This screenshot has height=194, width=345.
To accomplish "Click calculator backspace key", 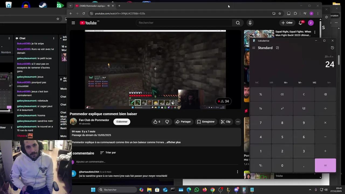I will coord(325,94).
